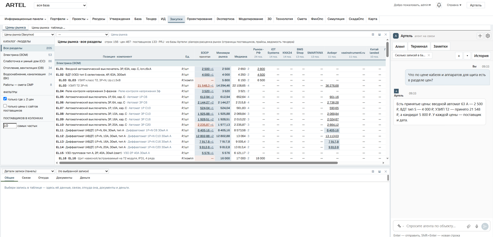This screenshot has height=237, width=493.
Task: Expand chat list arrow next to История
Action: tap(467, 56)
